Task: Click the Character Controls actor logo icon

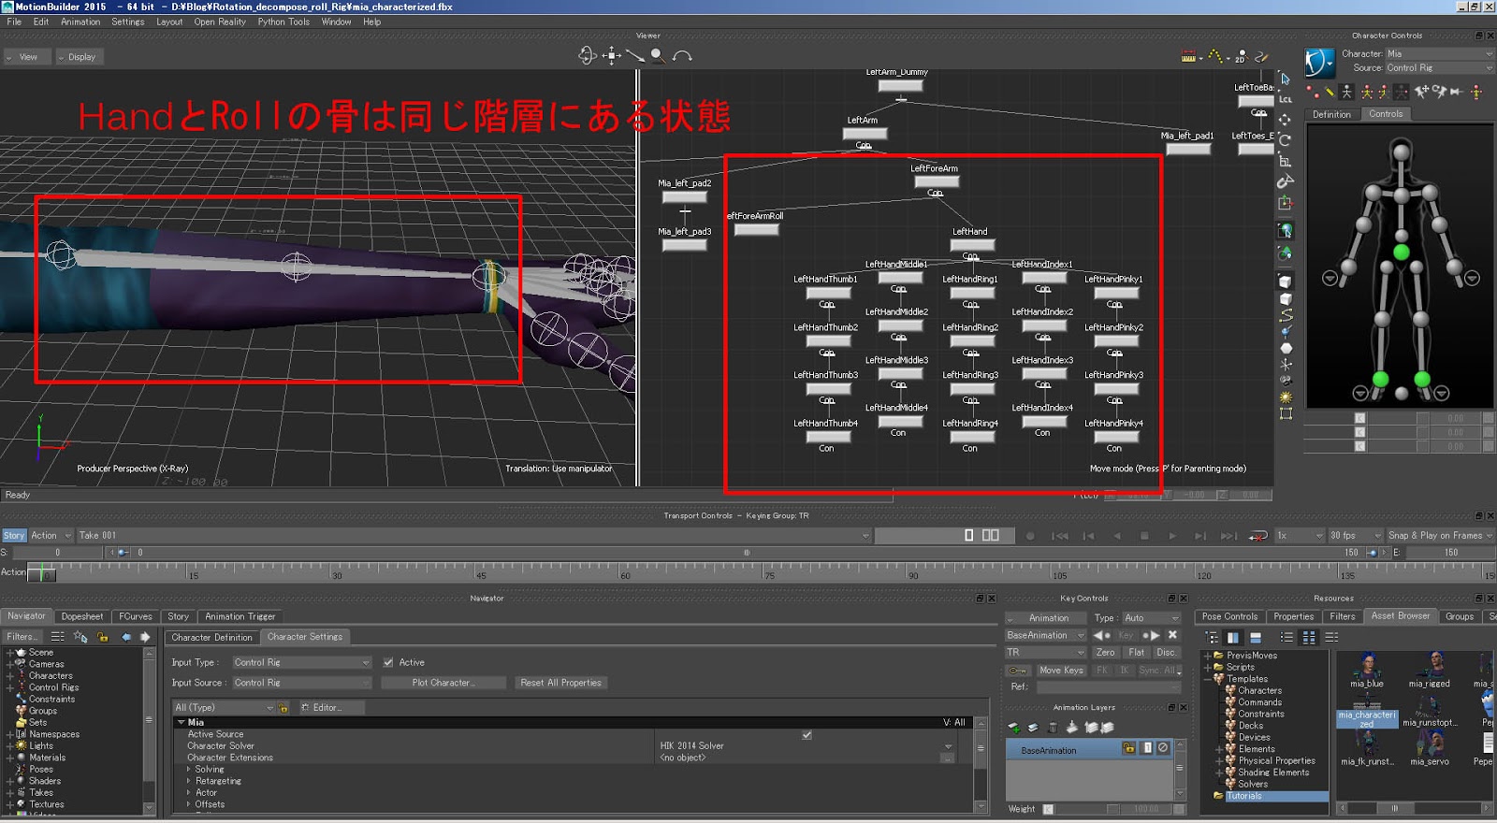Action: (1319, 62)
